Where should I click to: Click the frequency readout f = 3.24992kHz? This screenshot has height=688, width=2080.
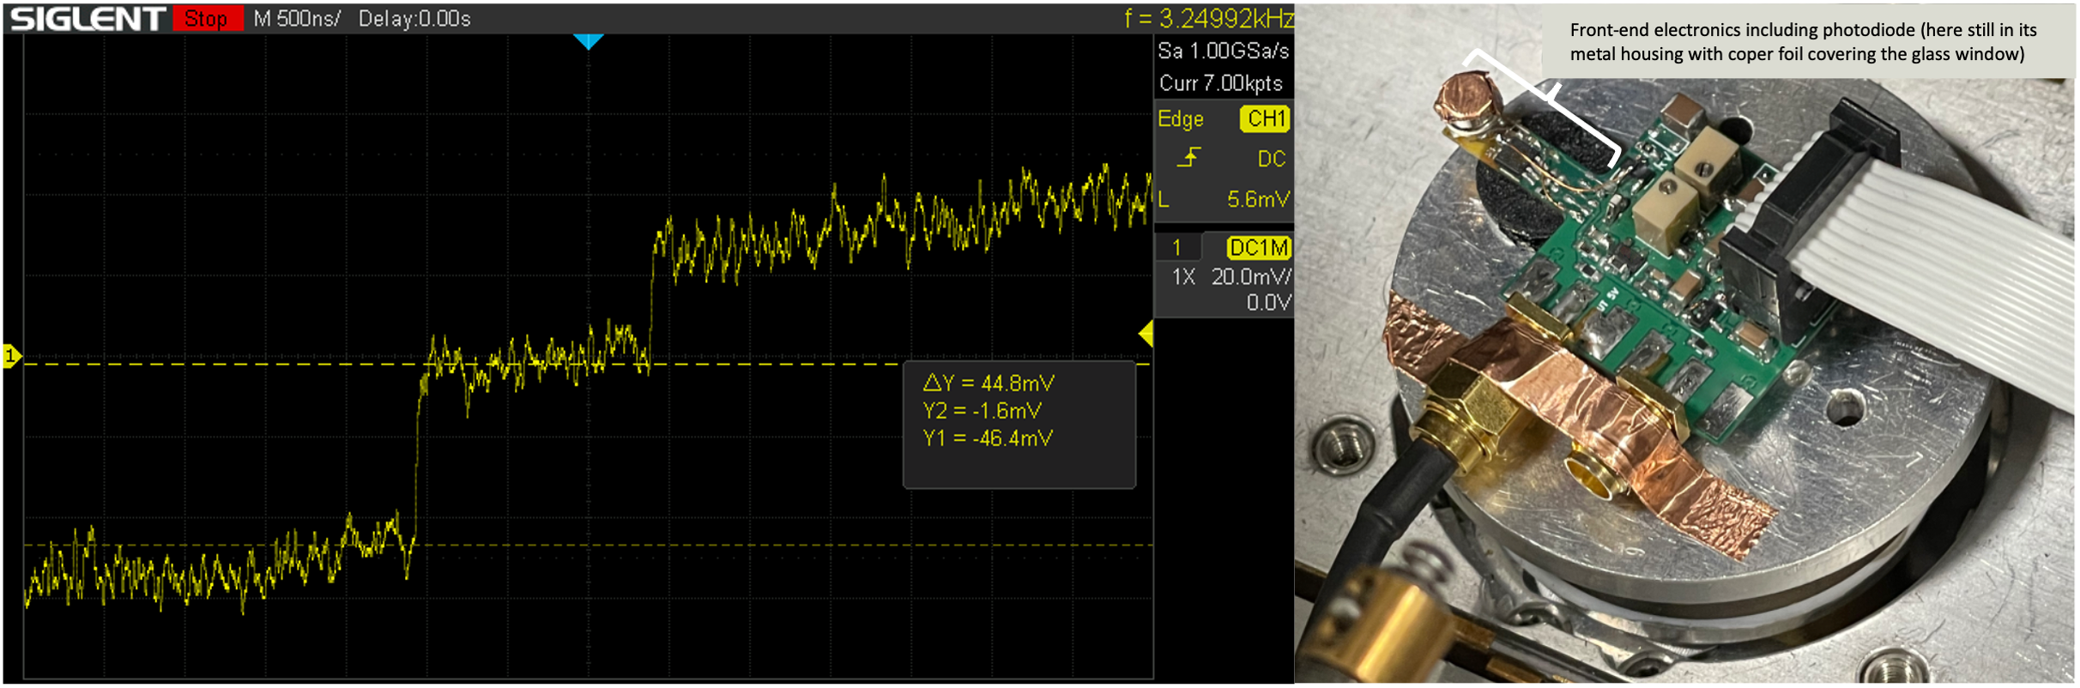pyautogui.click(x=1208, y=18)
